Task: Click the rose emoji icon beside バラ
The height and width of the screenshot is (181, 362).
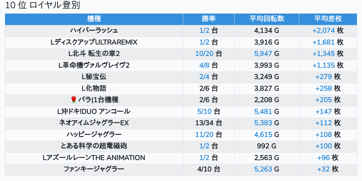Action: pyautogui.click(x=74, y=100)
